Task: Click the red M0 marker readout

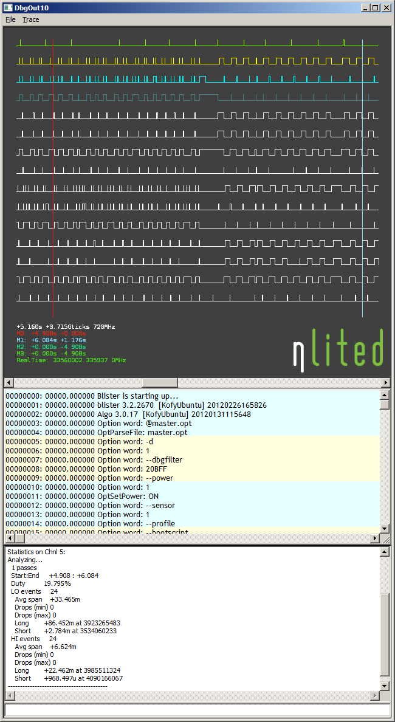Action: point(51,334)
